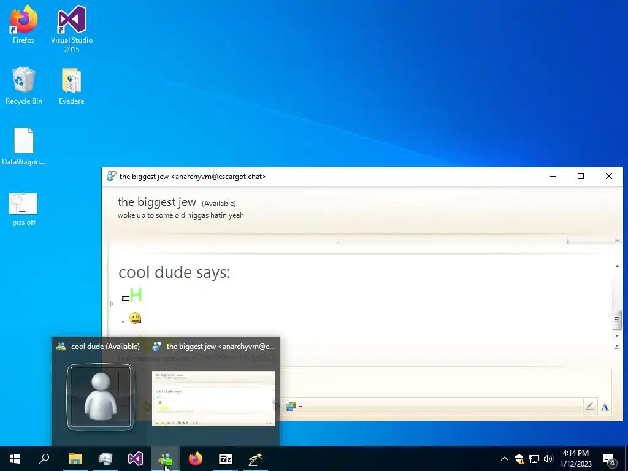This screenshot has height=471, width=628.
Task: Select the 'piss off' image file icon
Action: (x=24, y=210)
